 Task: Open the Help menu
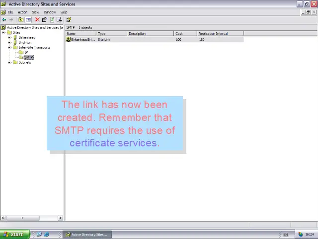pos(64,12)
